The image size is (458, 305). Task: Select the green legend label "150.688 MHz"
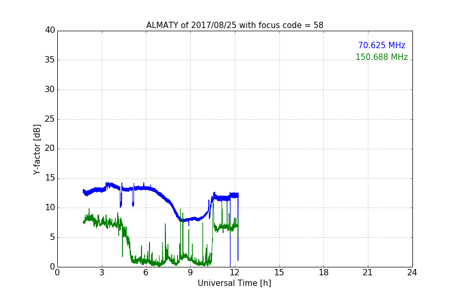[x=382, y=57]
